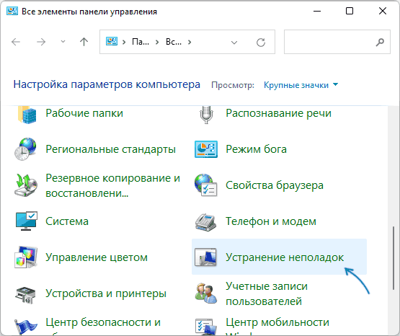
Task: Open Рабочие папки link
Action: click(x=84, y=113)
